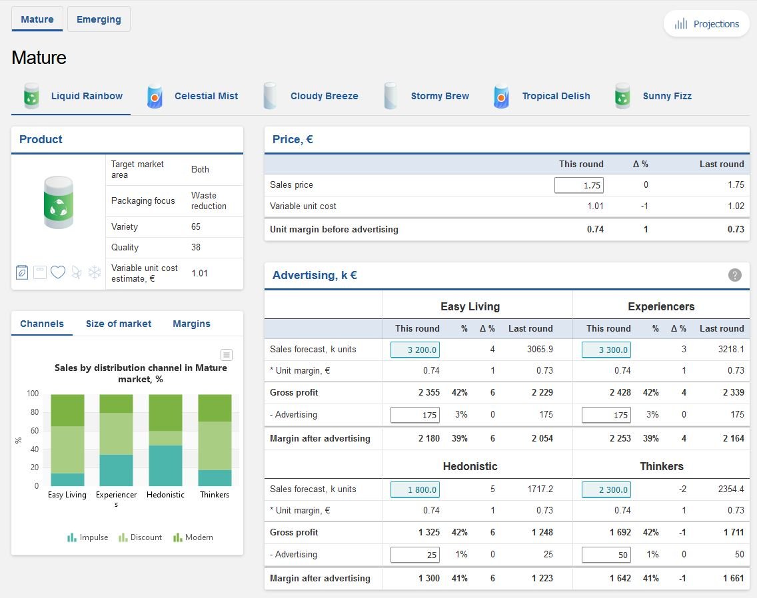Screen dimensions: 757x598
Task: Toggle the Modern series in chart legend
Action: coord(193,537)
